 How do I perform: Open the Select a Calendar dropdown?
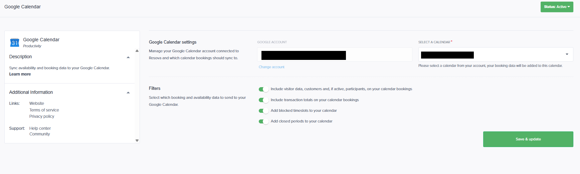pos(566,55)
